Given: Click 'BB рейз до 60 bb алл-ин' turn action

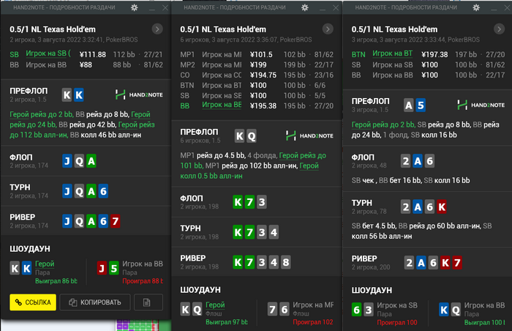Looking at the screenshot, I should pyautogui.click(x=439, y=226).
